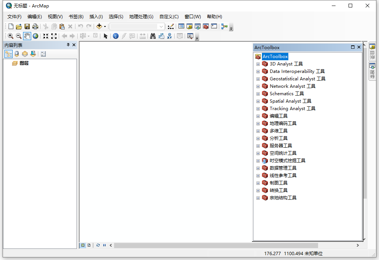Choose the Select Elements arrow tool
379x260 pixels.
106,36
